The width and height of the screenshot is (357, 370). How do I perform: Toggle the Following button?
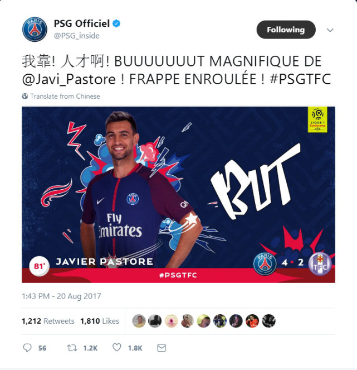pos(286,30)
